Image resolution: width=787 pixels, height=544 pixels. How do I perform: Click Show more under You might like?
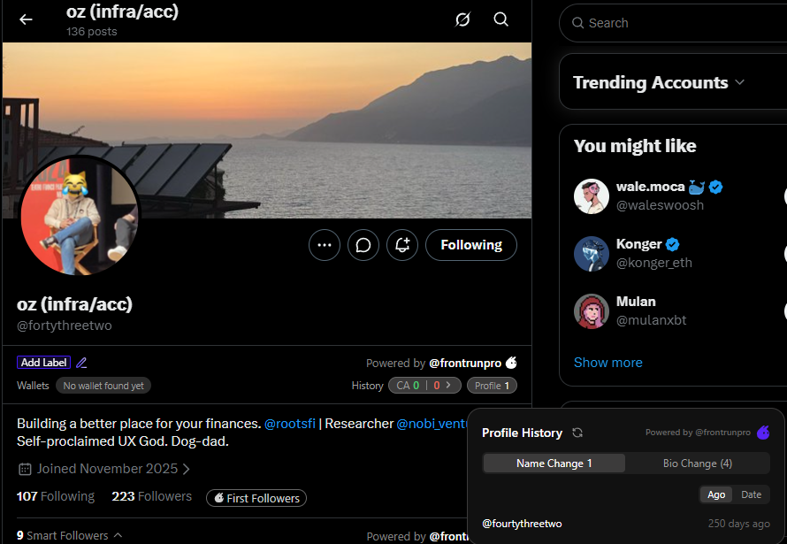click(x=607, y=363)
